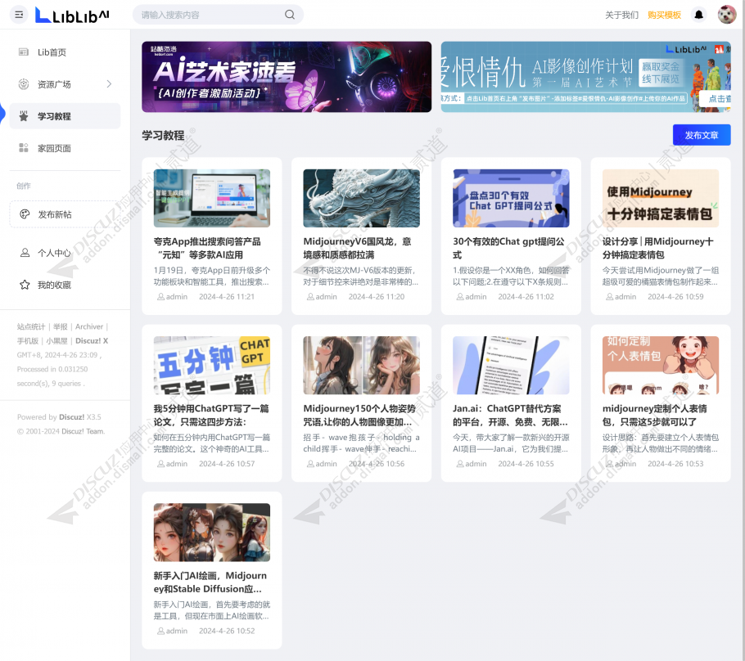Open title Midjourney150个人物姿势咒语
The width and height of the screenshot is (745, 661).
(x=359, y=415)
